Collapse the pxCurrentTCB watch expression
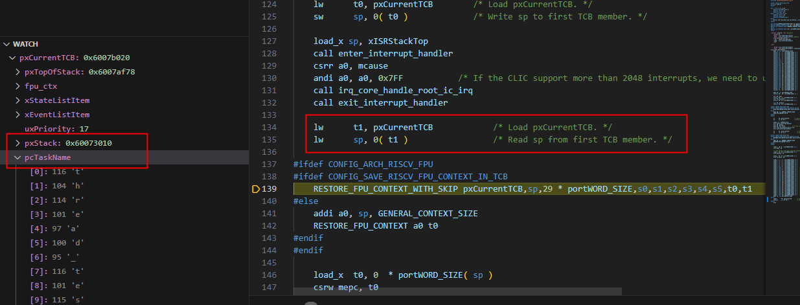Screen dimensions: 800x305 coord(12,58)
